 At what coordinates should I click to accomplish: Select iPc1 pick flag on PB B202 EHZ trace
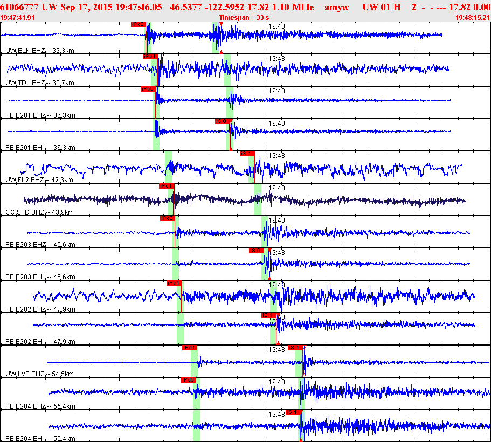coord(174,283)
